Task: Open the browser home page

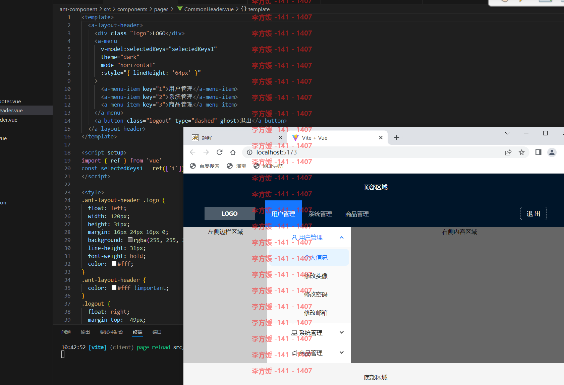Action: click(233, 152)
